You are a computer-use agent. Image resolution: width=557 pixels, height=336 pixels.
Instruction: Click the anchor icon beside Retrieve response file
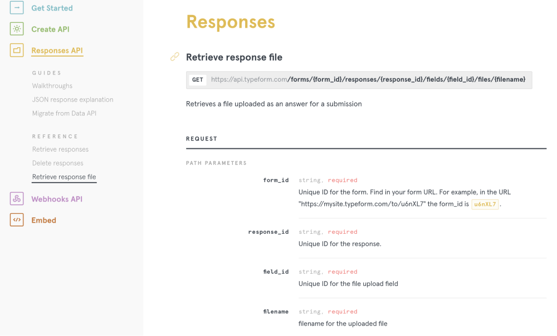[175, 57]
